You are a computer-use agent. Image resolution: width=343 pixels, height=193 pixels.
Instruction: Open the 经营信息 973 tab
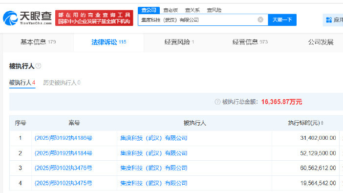click(x=250, y=42)
